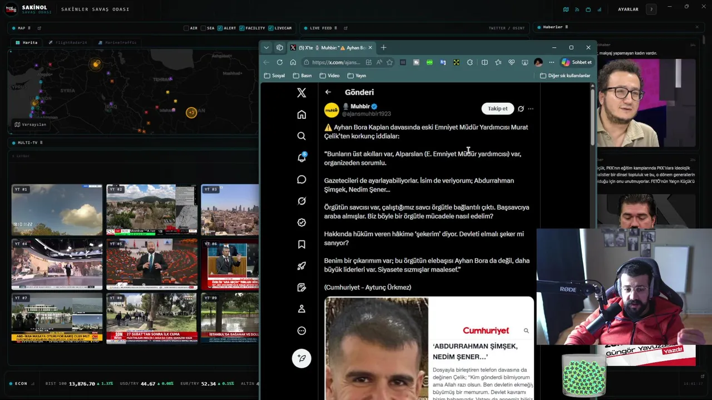The height and width of the screenshot is (400, 712).
Task: Open Video bookmarks folder
Action: 329,76
